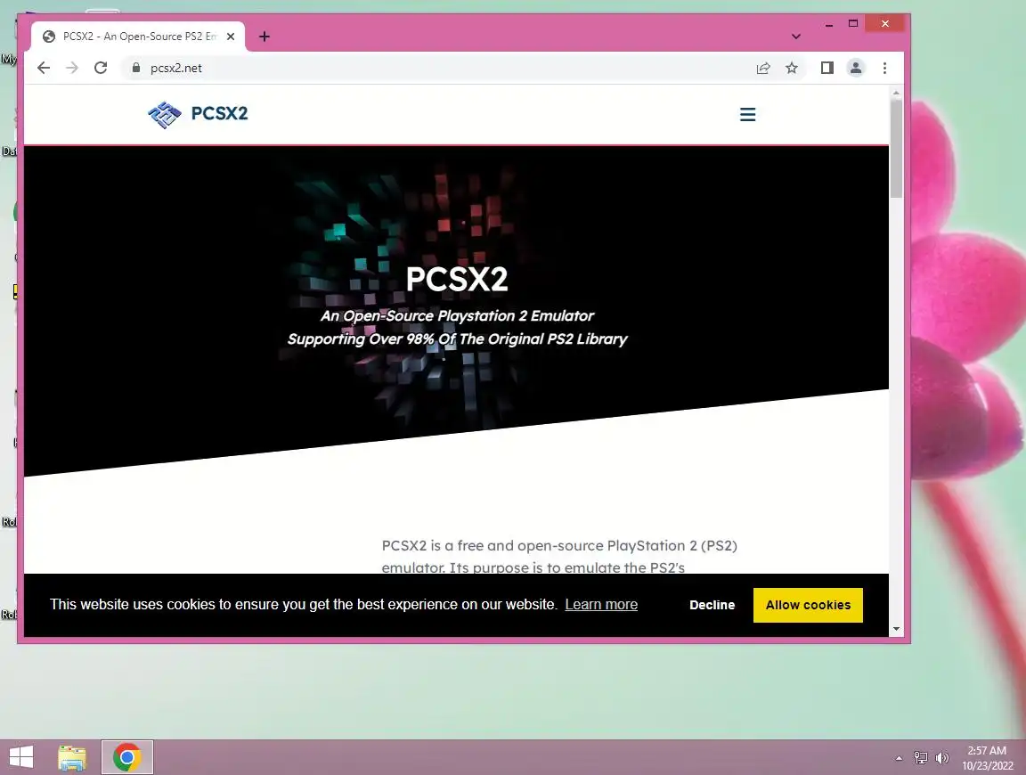Reload the pcsx2.net page

pos(101,68)
